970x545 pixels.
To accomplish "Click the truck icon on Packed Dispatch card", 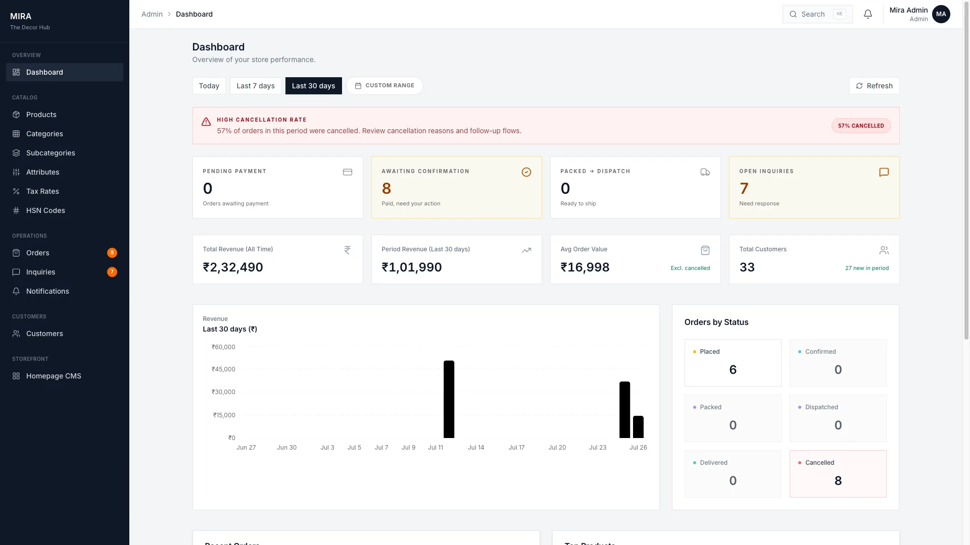I will click(x=705, y=172).
